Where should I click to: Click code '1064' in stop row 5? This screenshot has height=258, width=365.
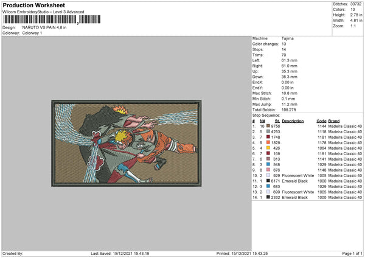point(322,148)
